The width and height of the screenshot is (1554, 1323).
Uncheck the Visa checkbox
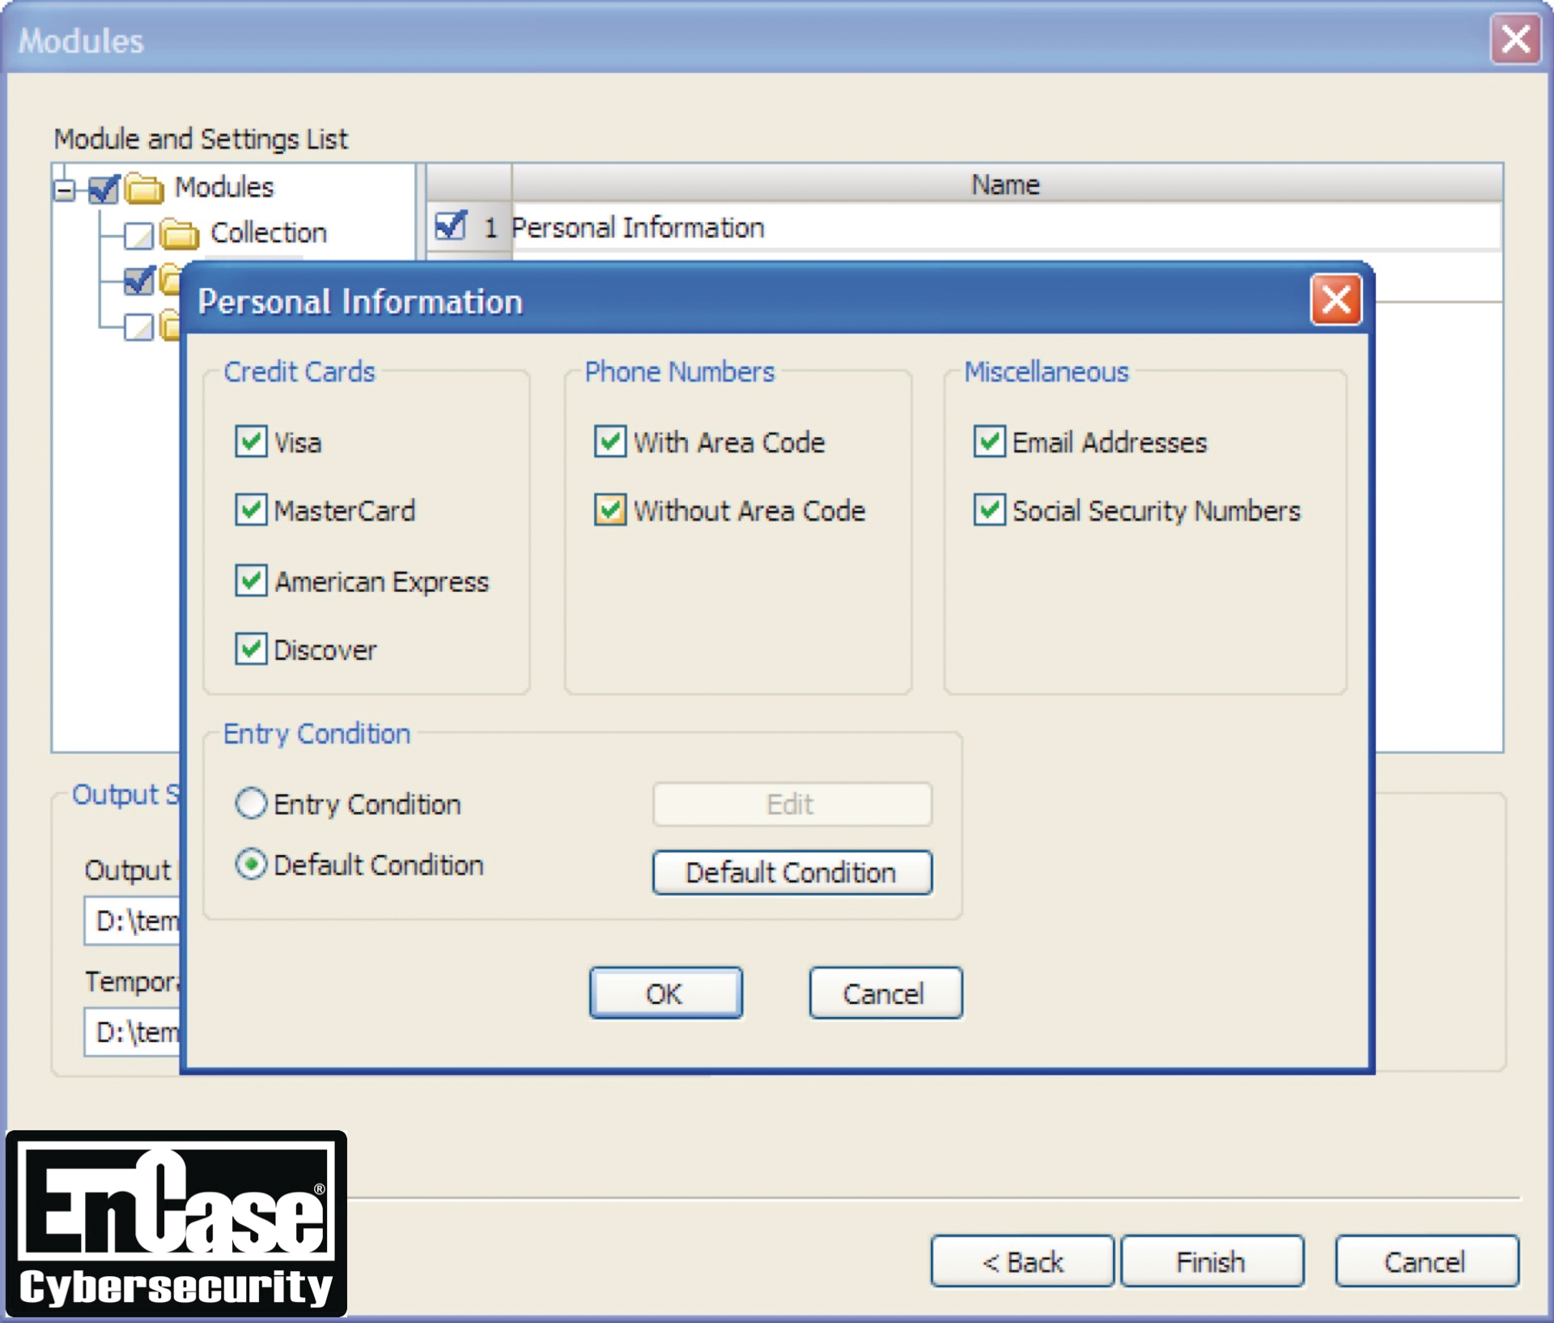tap(251, 442)
